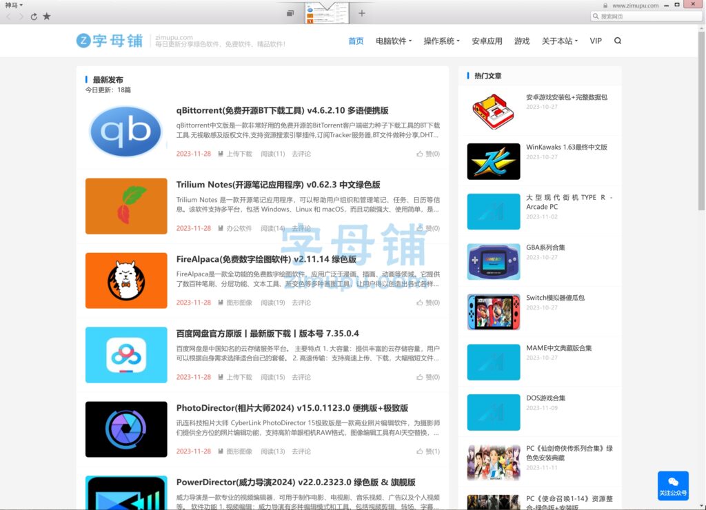The height and width of the screenshot is (510, 706).
Task: Click the GBA handheld thumbnail
Action: [494, 262]
